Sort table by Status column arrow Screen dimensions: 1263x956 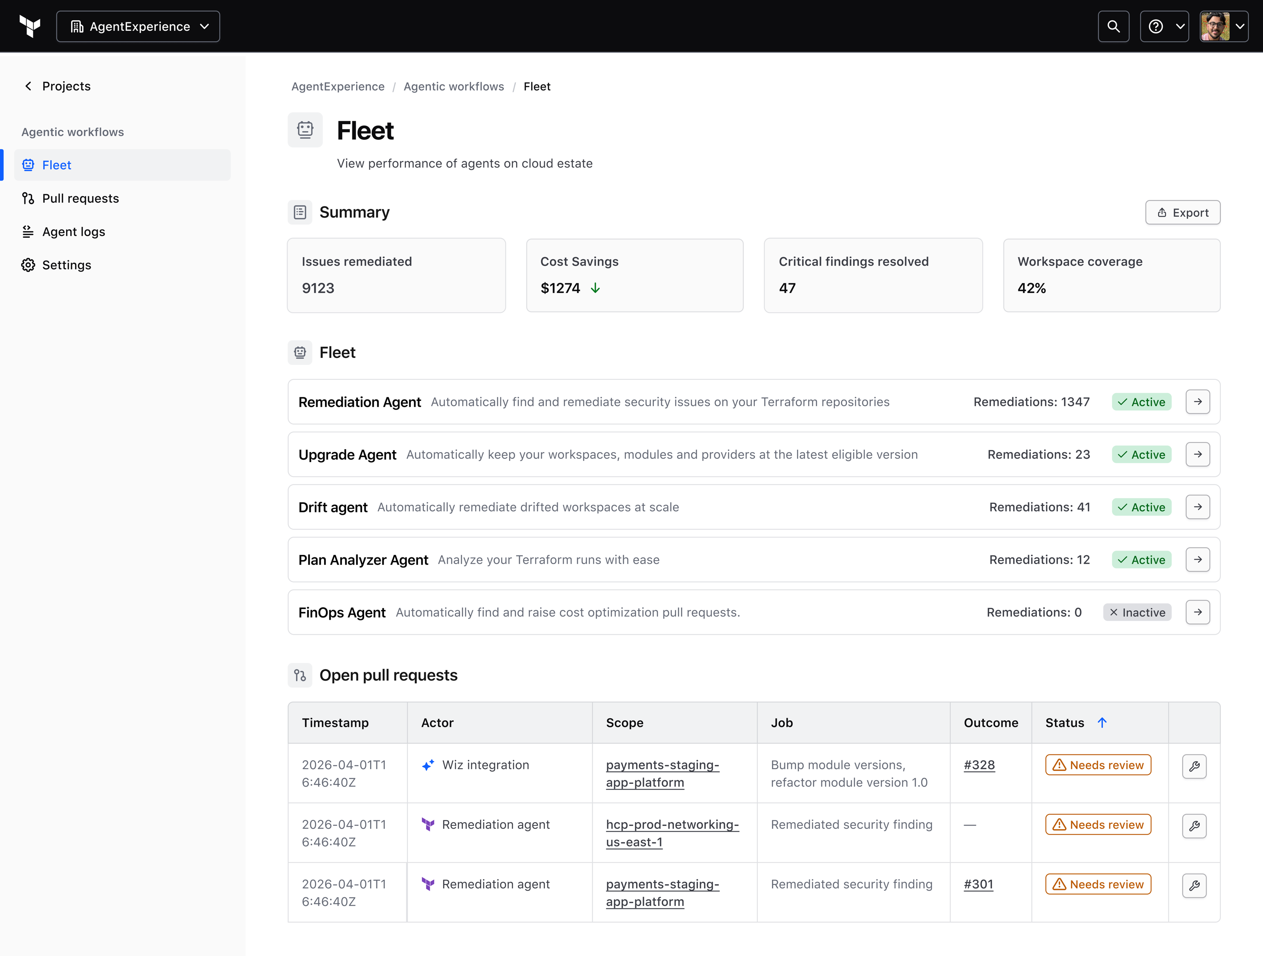pyautogui.click(x=1102, y=722)
